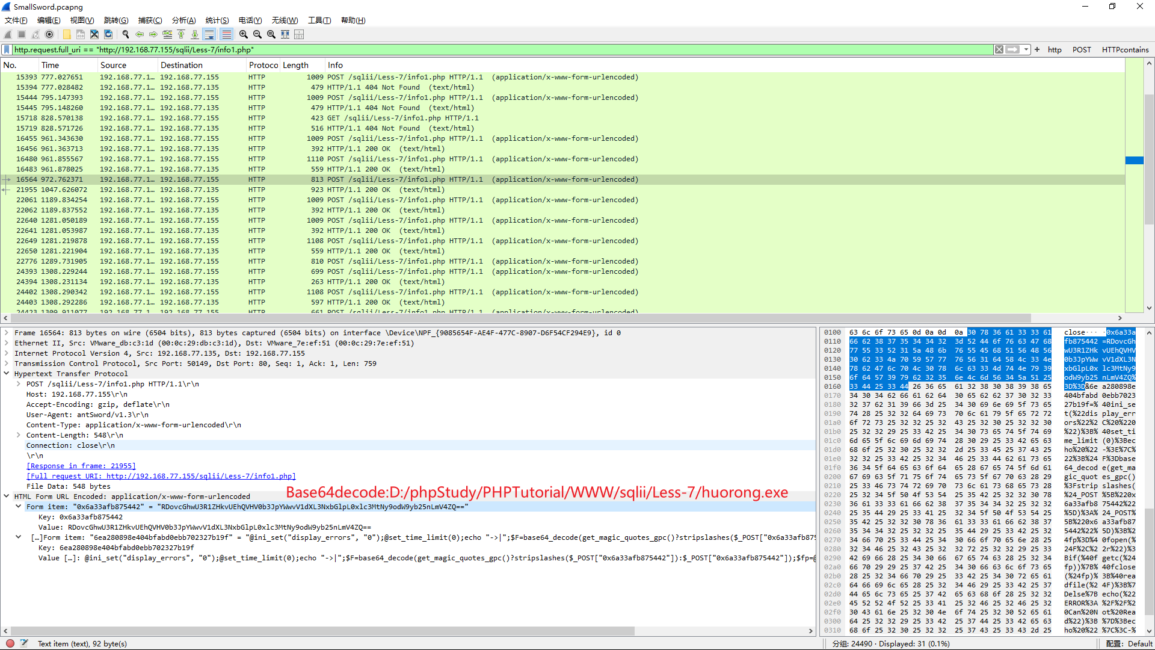Apply the HTTPcontains filter button
1155x650 pixels.
1125,50
